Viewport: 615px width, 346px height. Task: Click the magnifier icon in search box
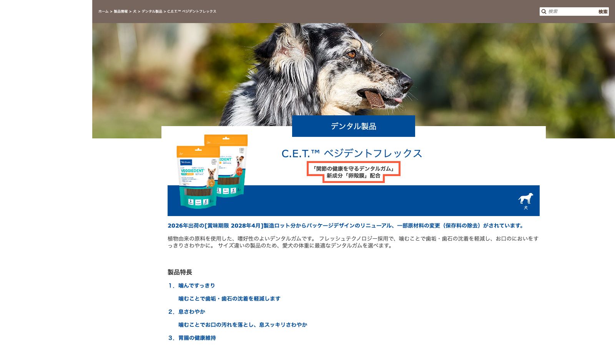(x=544, y=12)
